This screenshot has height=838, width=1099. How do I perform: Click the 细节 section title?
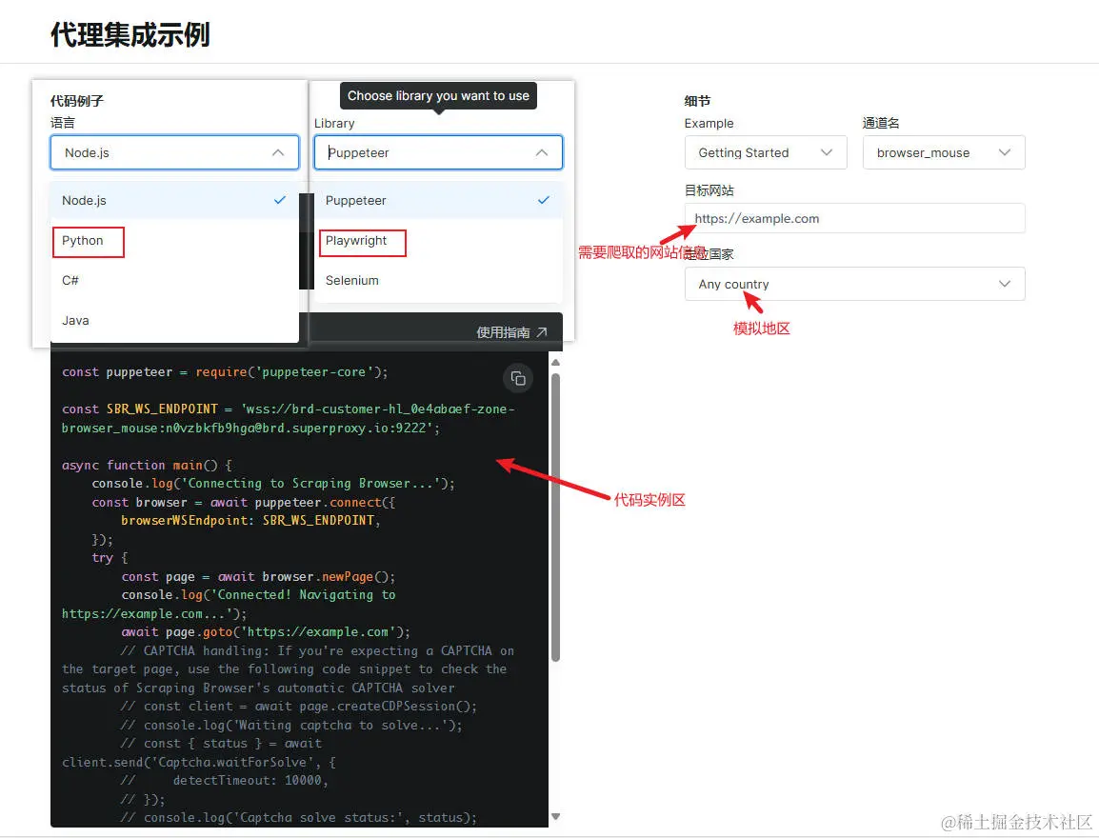point(697,100)
